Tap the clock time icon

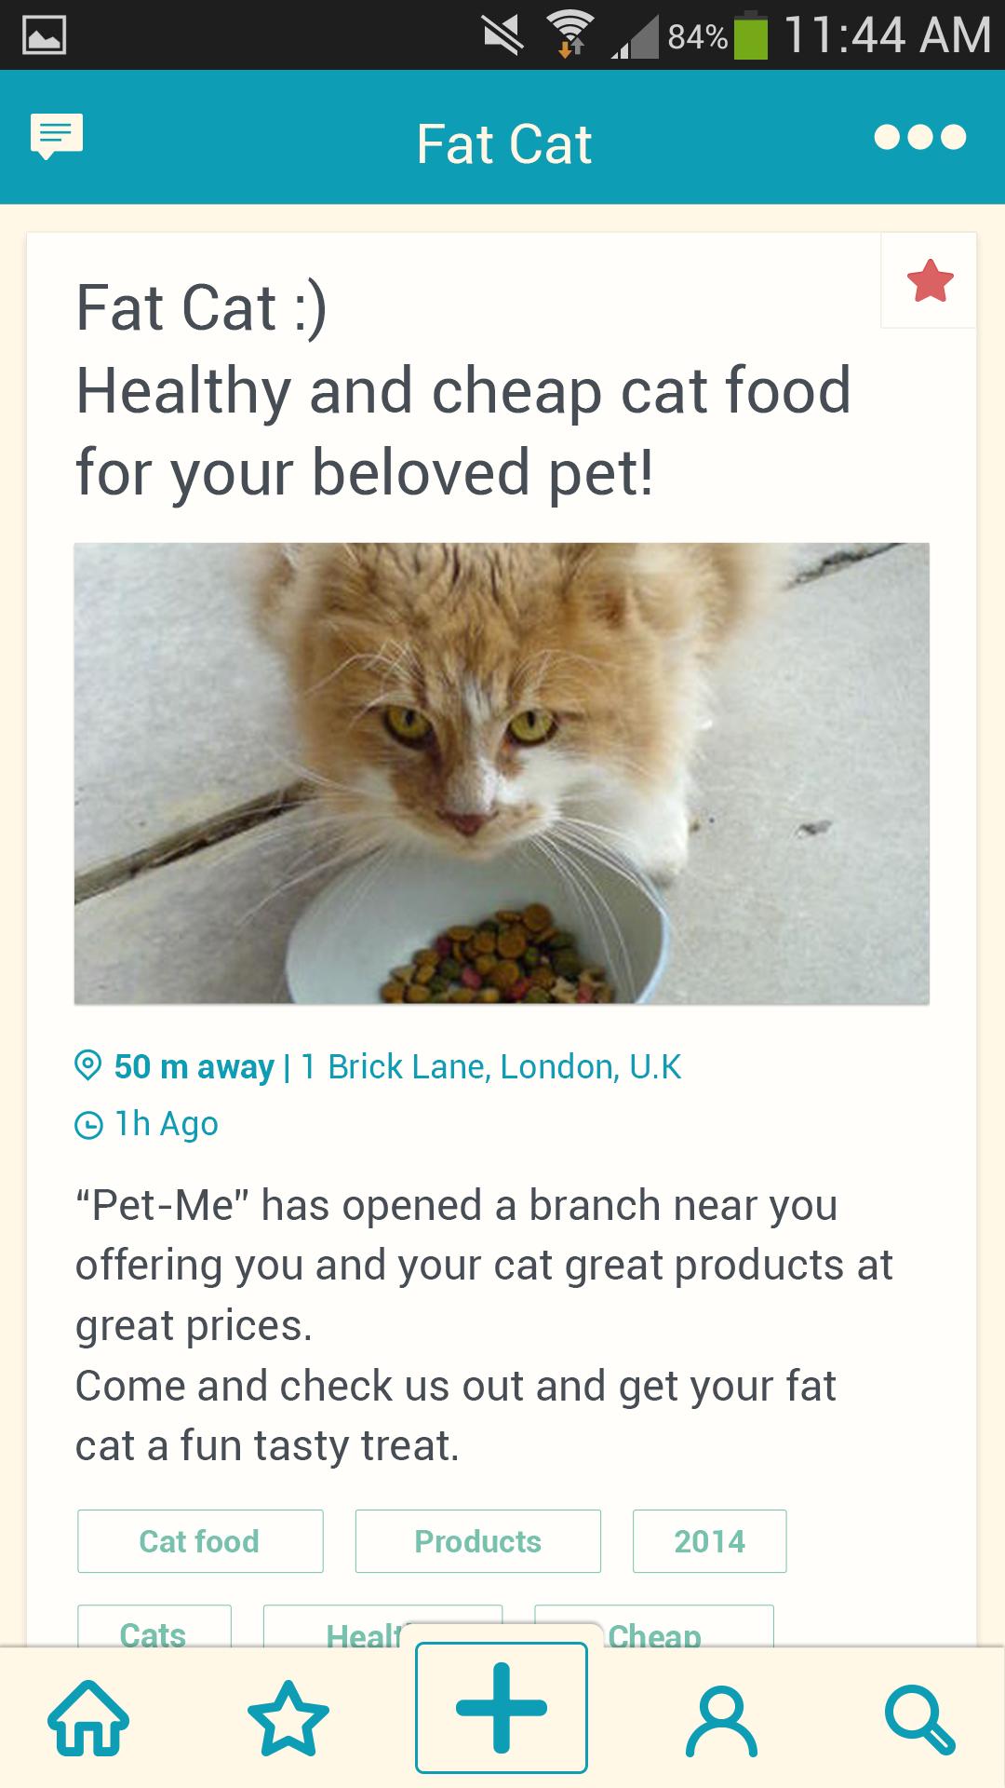point(88,1125)
